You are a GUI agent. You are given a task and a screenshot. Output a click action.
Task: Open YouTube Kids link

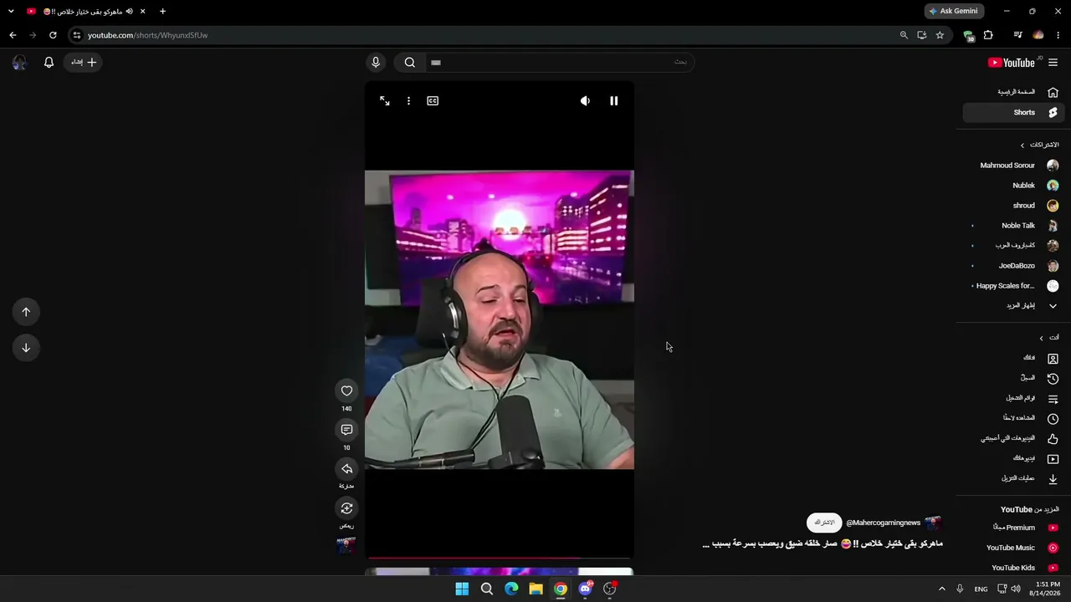click(x=1012, y=568)
